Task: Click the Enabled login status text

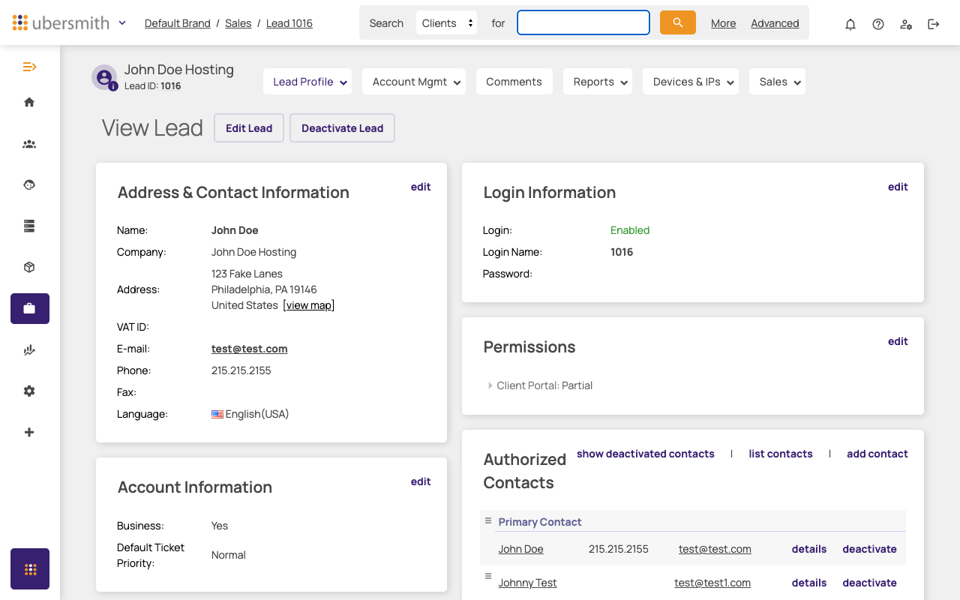Action: (x=630, y=230)
